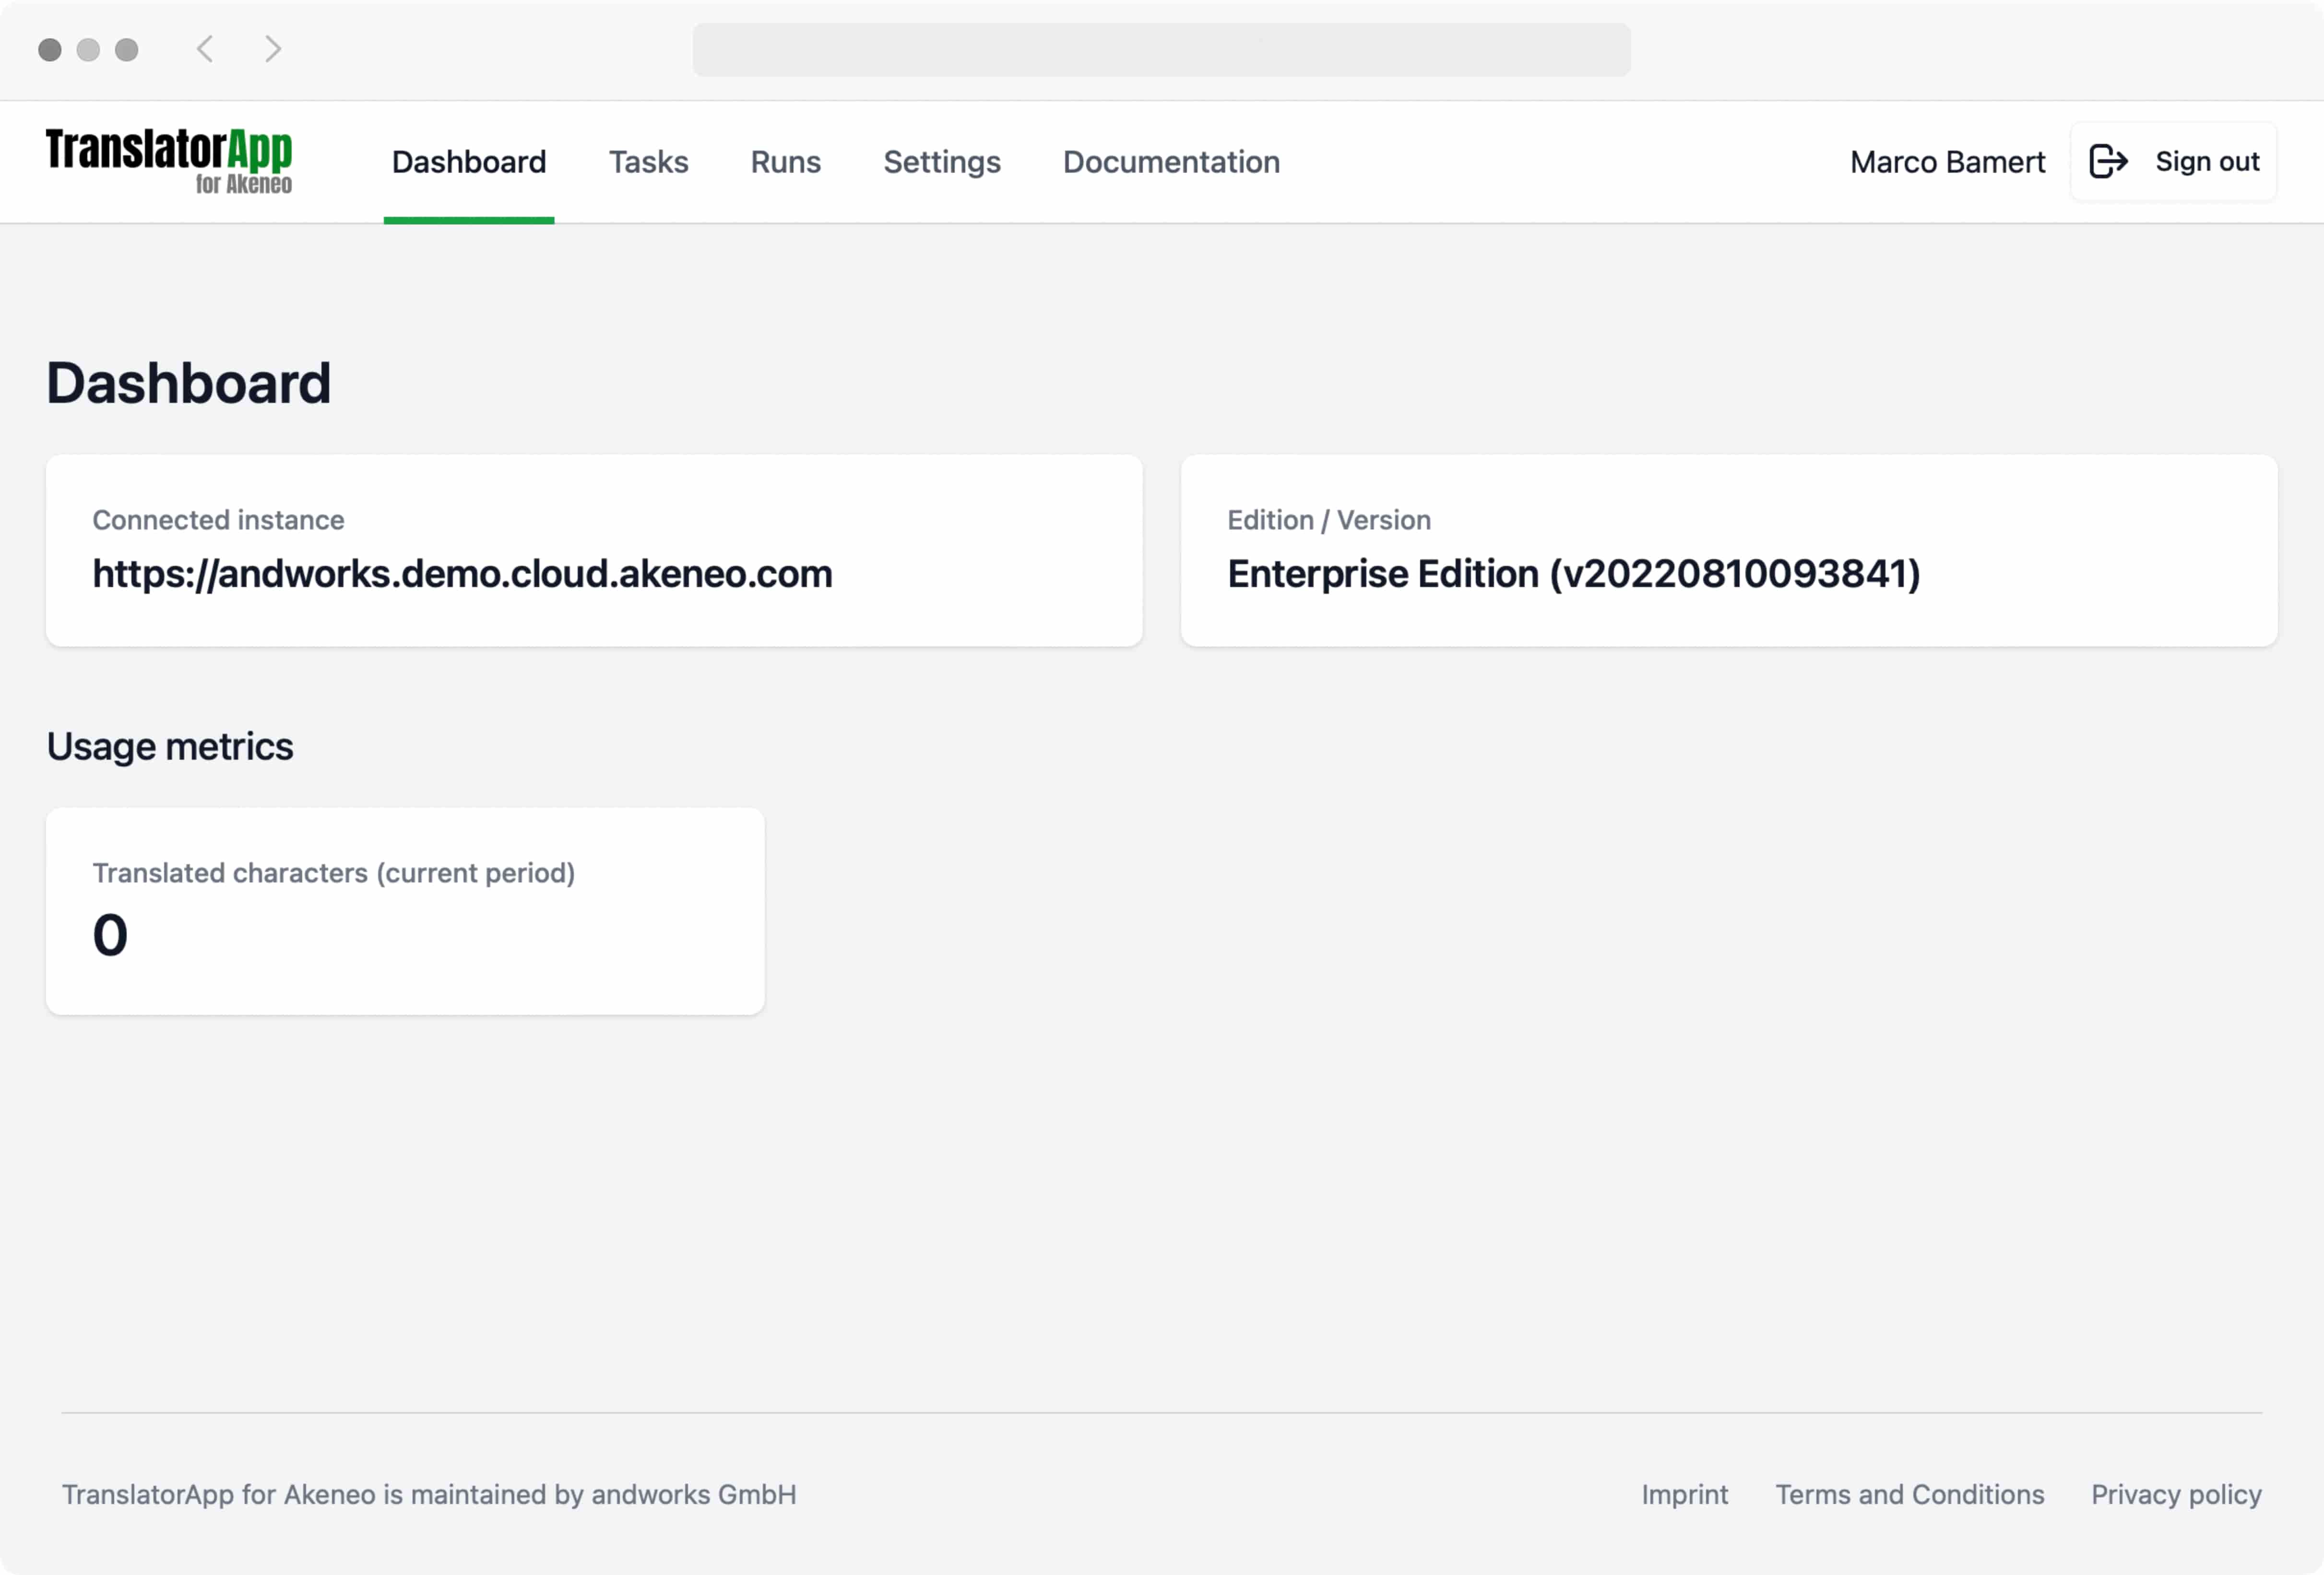View the Terms and Conditions
Screen dimensions: 2324x1575
tap(1909, 1494)
